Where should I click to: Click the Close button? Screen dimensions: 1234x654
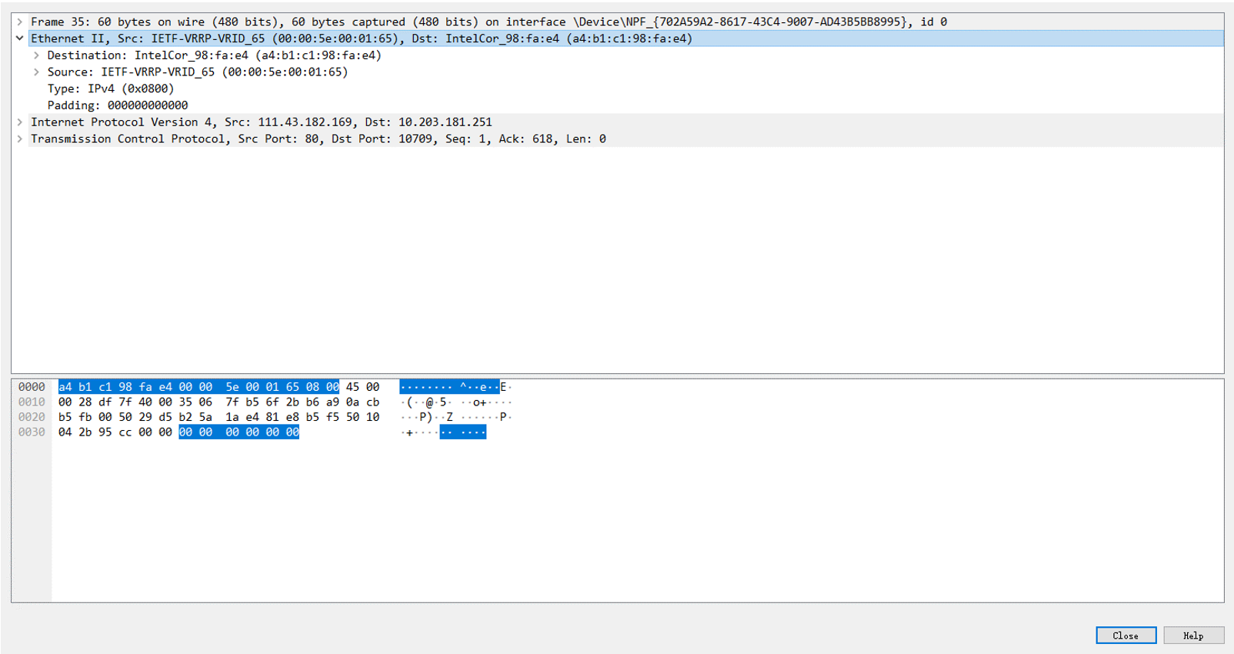point(1126,636)
